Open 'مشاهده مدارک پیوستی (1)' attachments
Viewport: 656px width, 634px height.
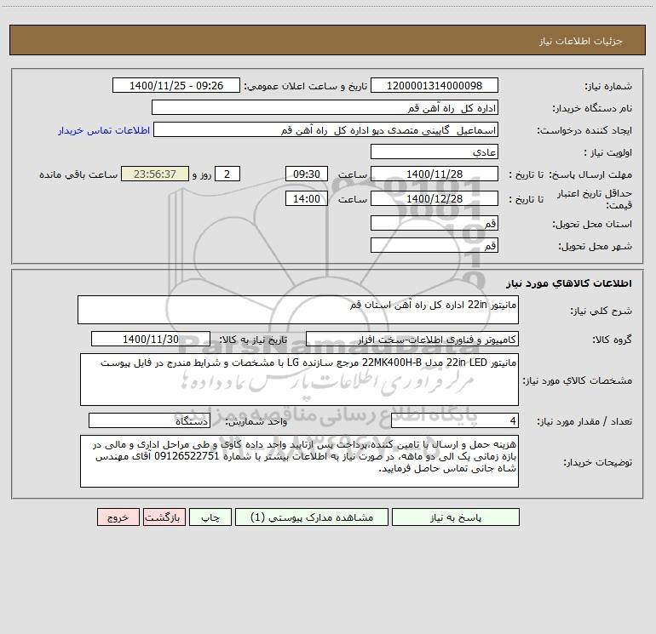tap(312, 517)
